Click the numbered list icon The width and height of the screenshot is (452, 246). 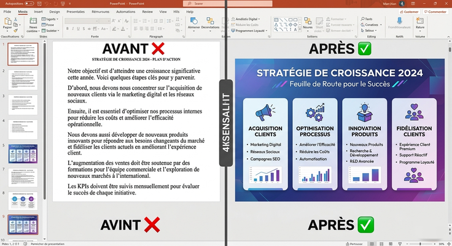[145, 21]
